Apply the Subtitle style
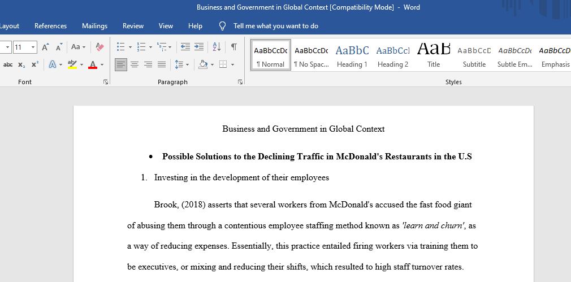571x282 pixels. [474, 55]
